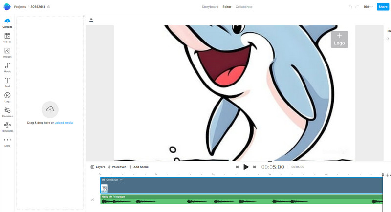Open scene #1 options (three dots)

pos(121,180)
